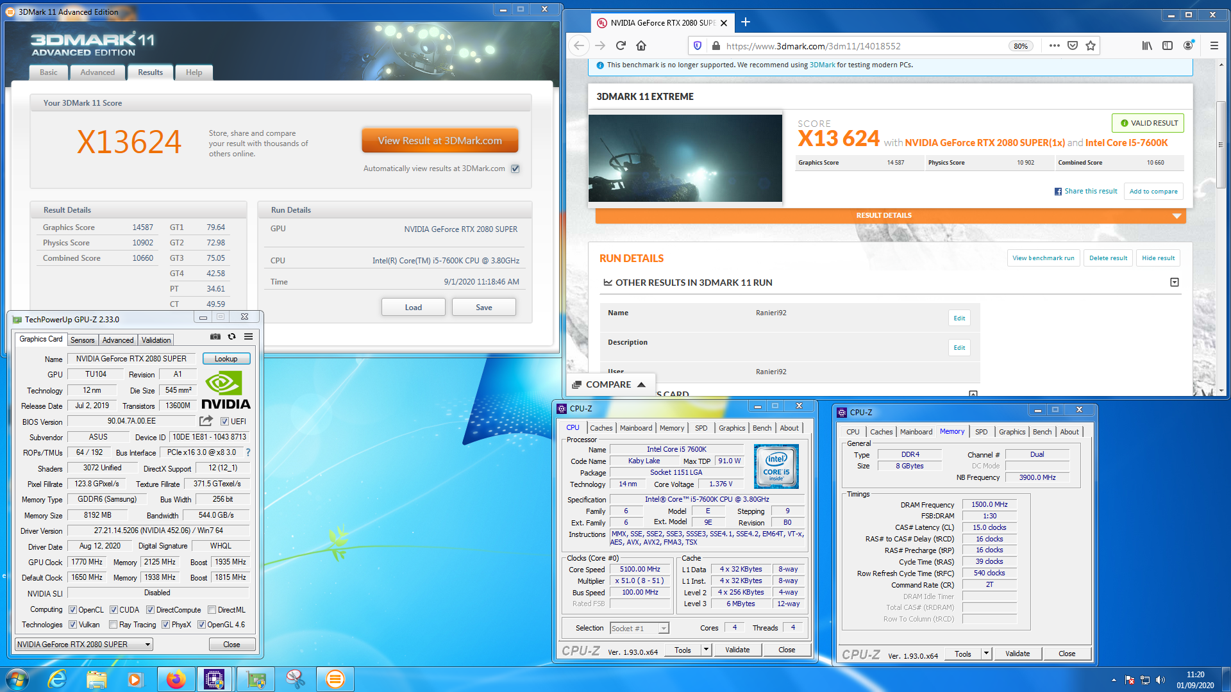The image size is (1231, 692).
Task: Toggle auto view results at 3DMark.com
Action: pyautogui.click(x=515, y=169)
